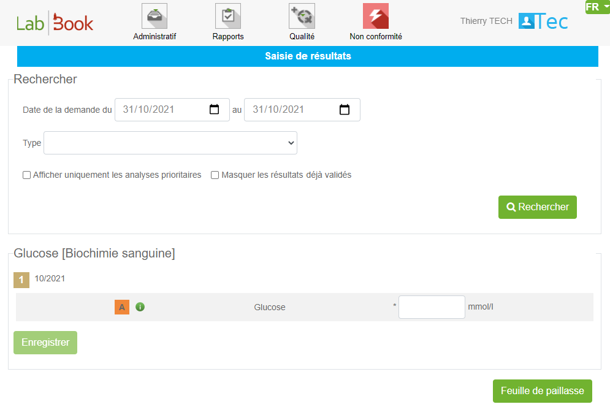The height and width of the screenshot is (415, 610).
Task: Open calendar picker for start date
Action: pos(214,110)
